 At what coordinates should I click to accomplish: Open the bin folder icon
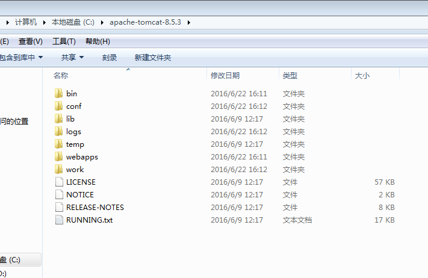[x=58, y=93]
